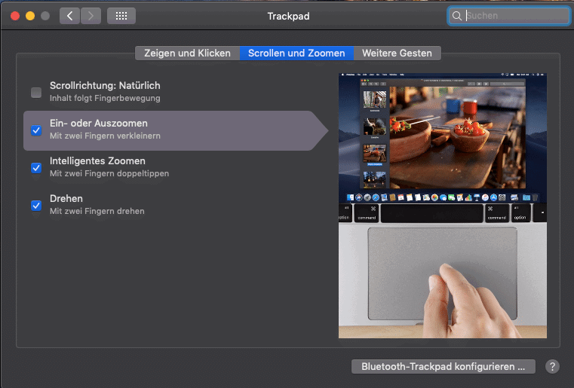This screenshot has width=574, height=388.
Task: Click the Scrollrichtung: Natürlich label
Action: click(x=105, y=86)
